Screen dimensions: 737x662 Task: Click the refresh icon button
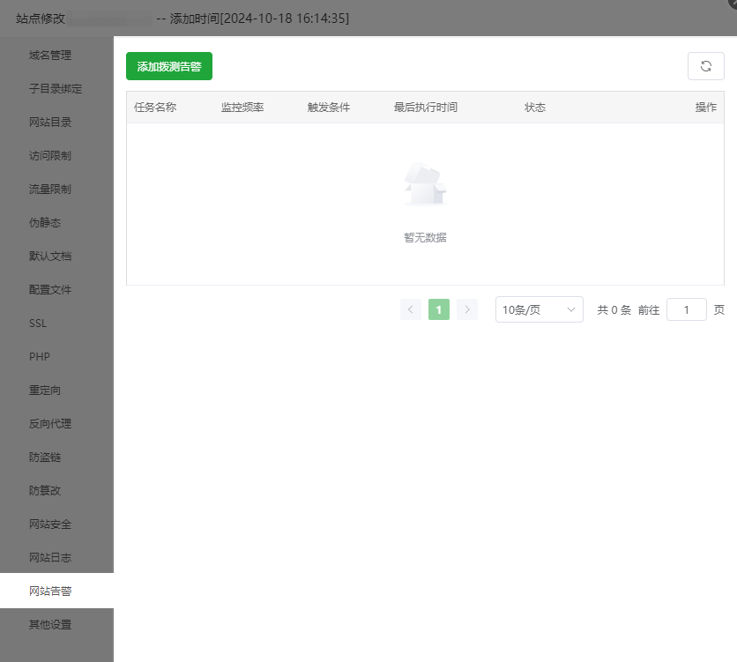pos(705,66)
